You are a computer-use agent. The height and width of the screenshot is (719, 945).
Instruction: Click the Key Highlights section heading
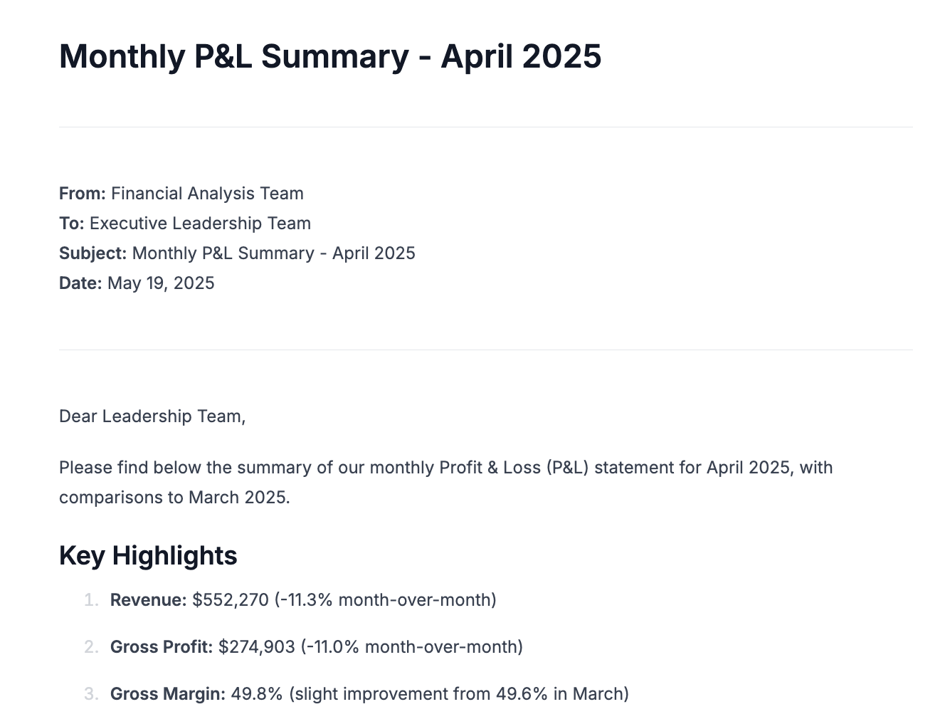pos(148,556)
